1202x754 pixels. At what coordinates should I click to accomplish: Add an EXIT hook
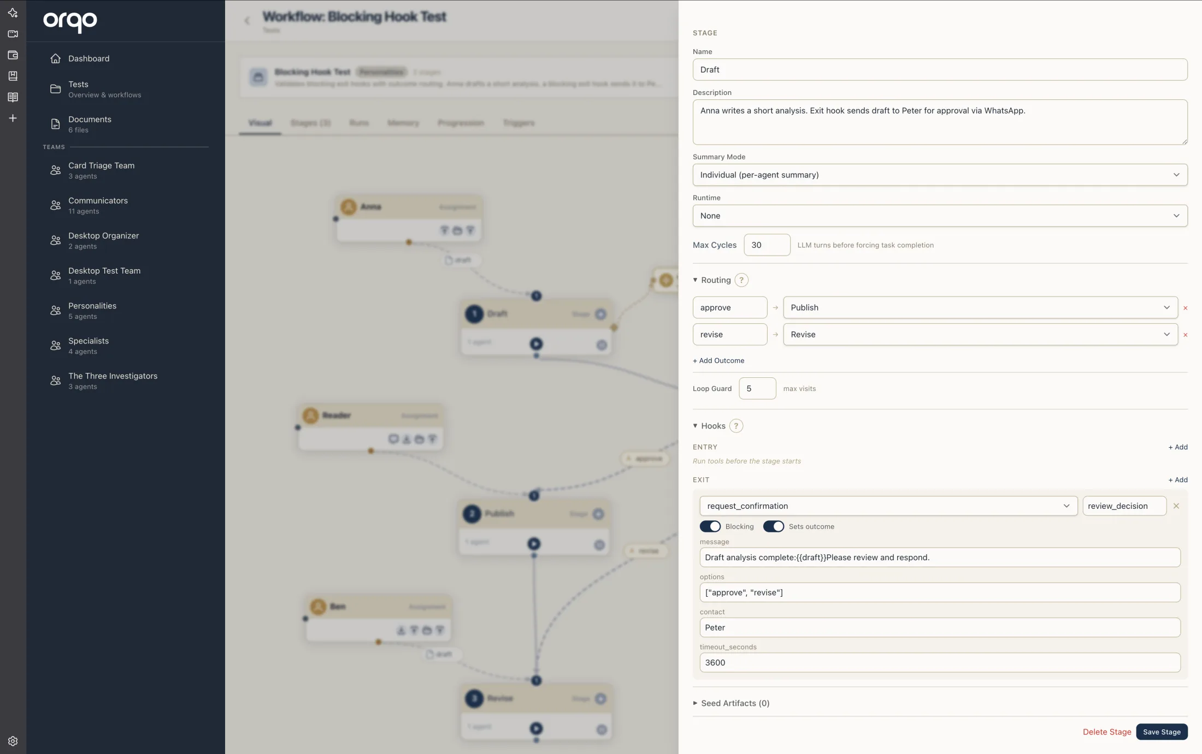pos(1178,480)
